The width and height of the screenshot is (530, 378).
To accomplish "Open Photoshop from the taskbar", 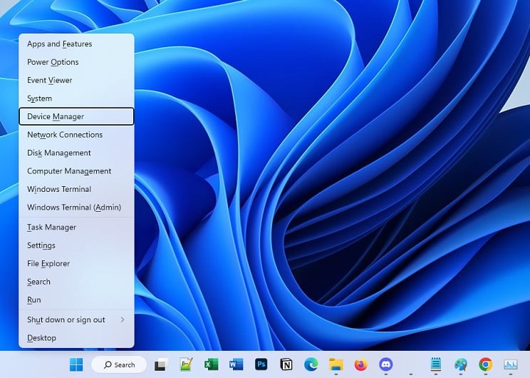I will 261,364.
